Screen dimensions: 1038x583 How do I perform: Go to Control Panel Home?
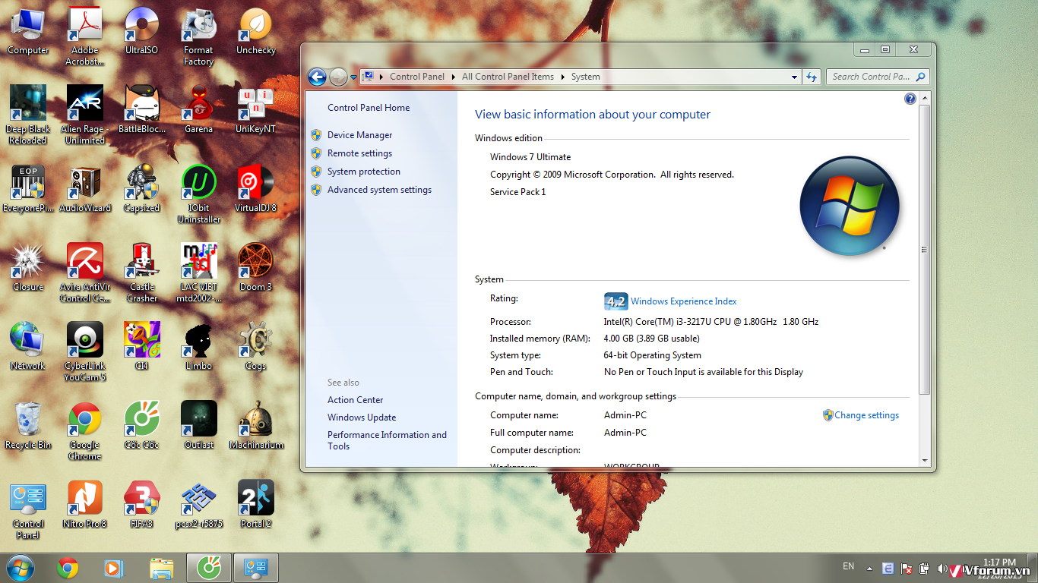369,108
